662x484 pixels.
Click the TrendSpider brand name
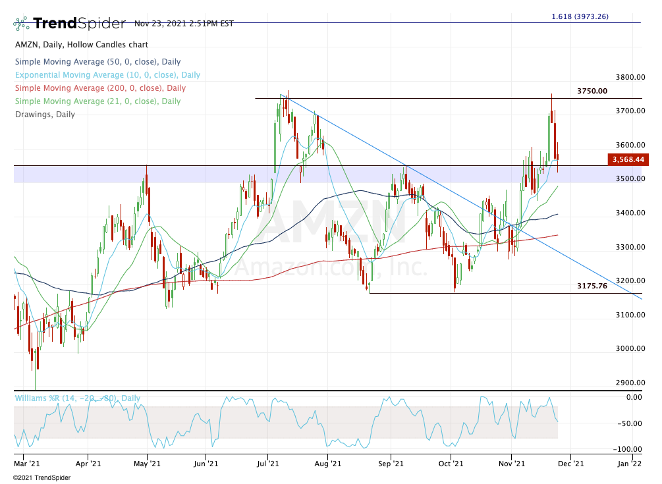79,23
